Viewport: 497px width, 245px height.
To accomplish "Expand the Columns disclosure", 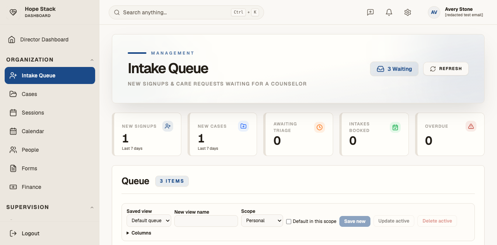I will [139, 233].
